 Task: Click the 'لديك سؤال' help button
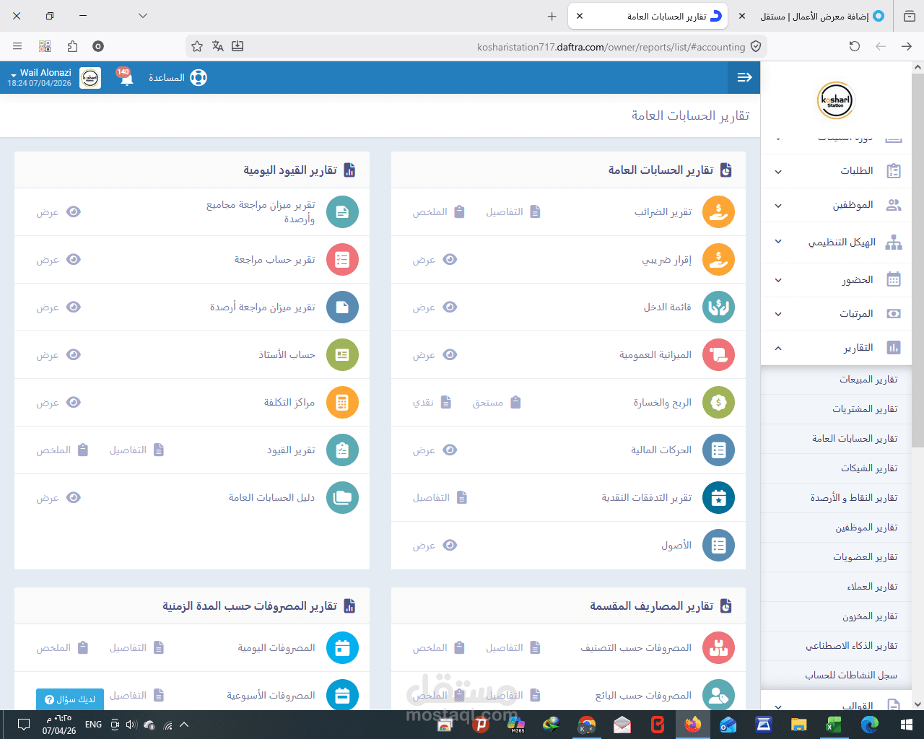70,699
